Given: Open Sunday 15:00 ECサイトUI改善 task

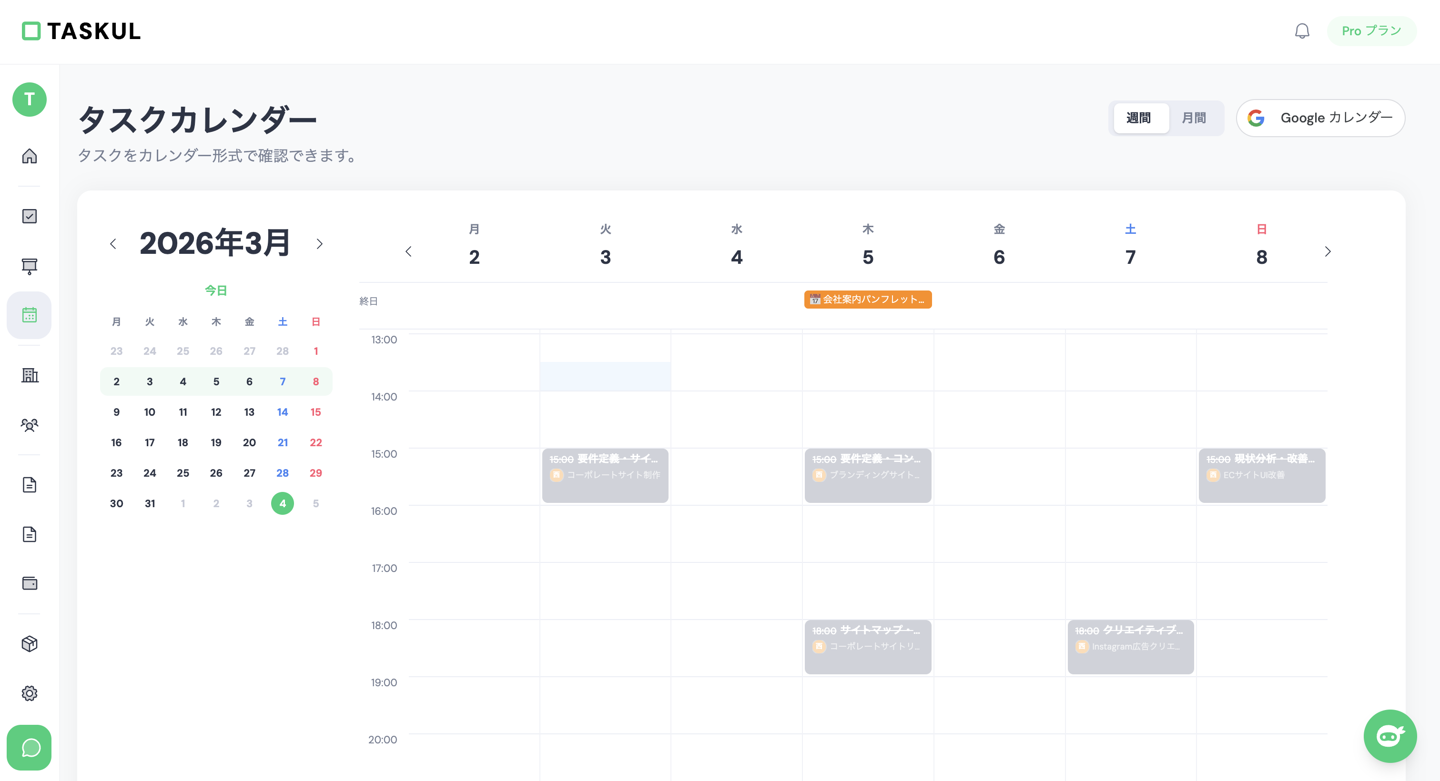Looking at the screenshot, I should click(1262, 475).
